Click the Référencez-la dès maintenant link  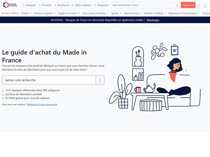(42, 104)
